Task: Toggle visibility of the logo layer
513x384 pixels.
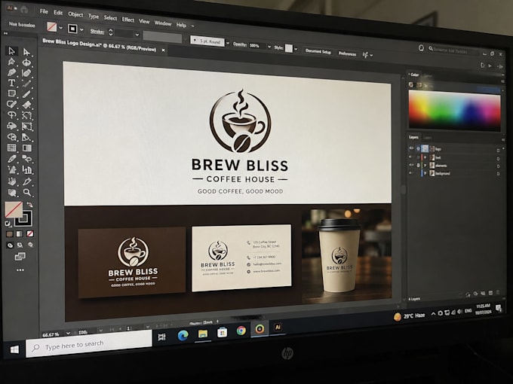Action: (411, 148)
